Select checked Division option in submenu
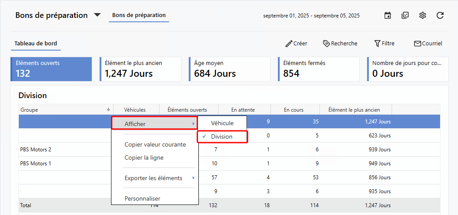The image size is (458, 215). (x=222, y=137)
